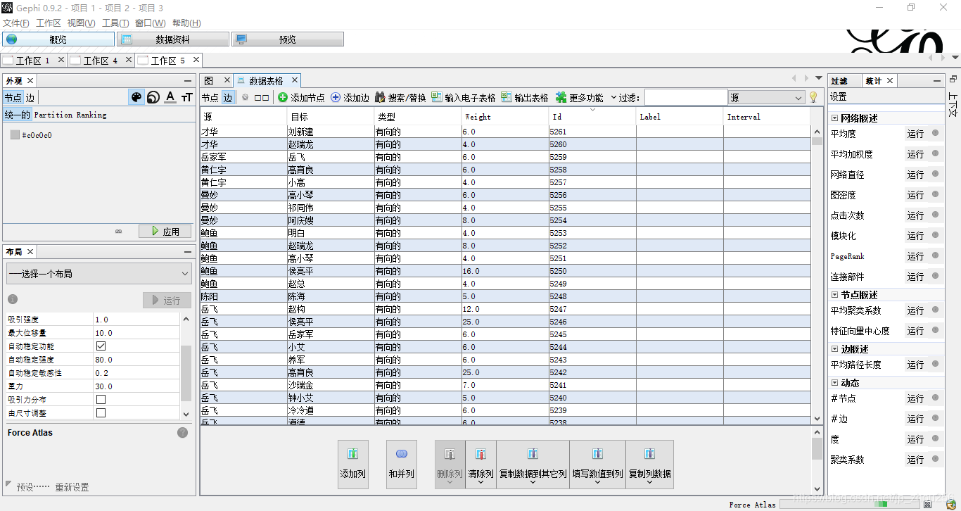Click the 应用 apply button

point(165,232)
